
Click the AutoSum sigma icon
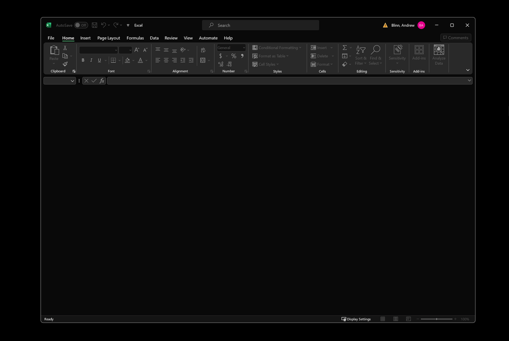tap(345, 48)
